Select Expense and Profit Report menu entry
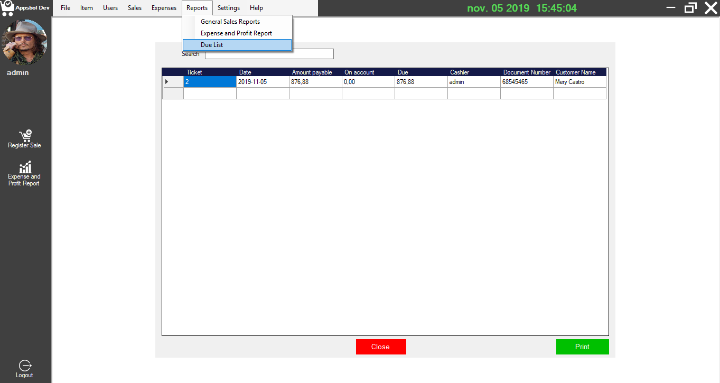The width and height of the screenshot is (720, 383). tap(236, 33)
